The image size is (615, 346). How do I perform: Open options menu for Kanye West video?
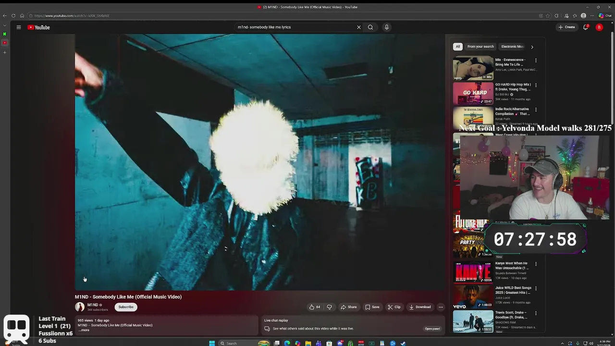536,264
